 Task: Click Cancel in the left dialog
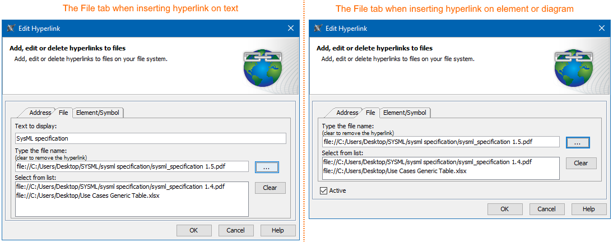(x=236, y=230)
